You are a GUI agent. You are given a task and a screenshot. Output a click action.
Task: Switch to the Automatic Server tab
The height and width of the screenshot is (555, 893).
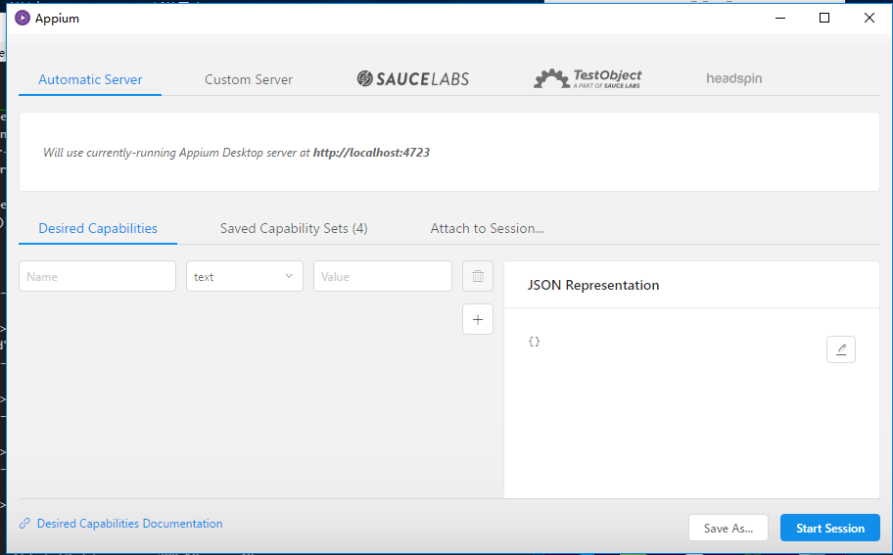pos(90,79)
